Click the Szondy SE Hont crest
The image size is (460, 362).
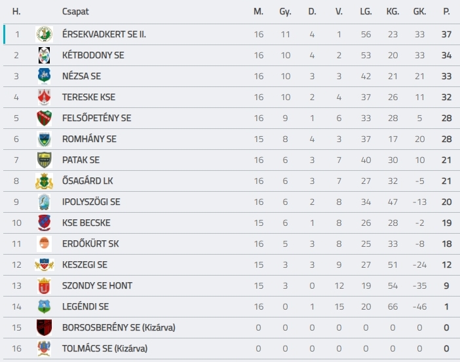(45, 286)
